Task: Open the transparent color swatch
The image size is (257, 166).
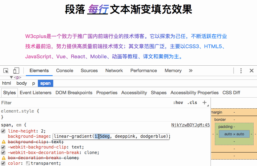Action: pyautogui.click(x=28, y=163)
